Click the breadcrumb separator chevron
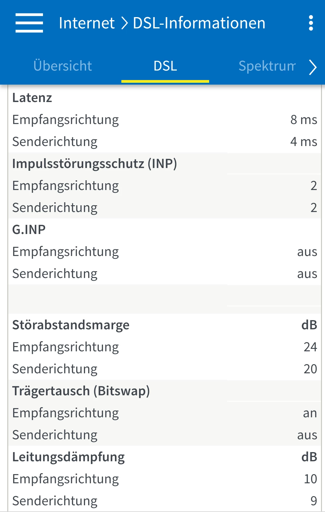Viewport: 325px width, 512px height. 124,23
